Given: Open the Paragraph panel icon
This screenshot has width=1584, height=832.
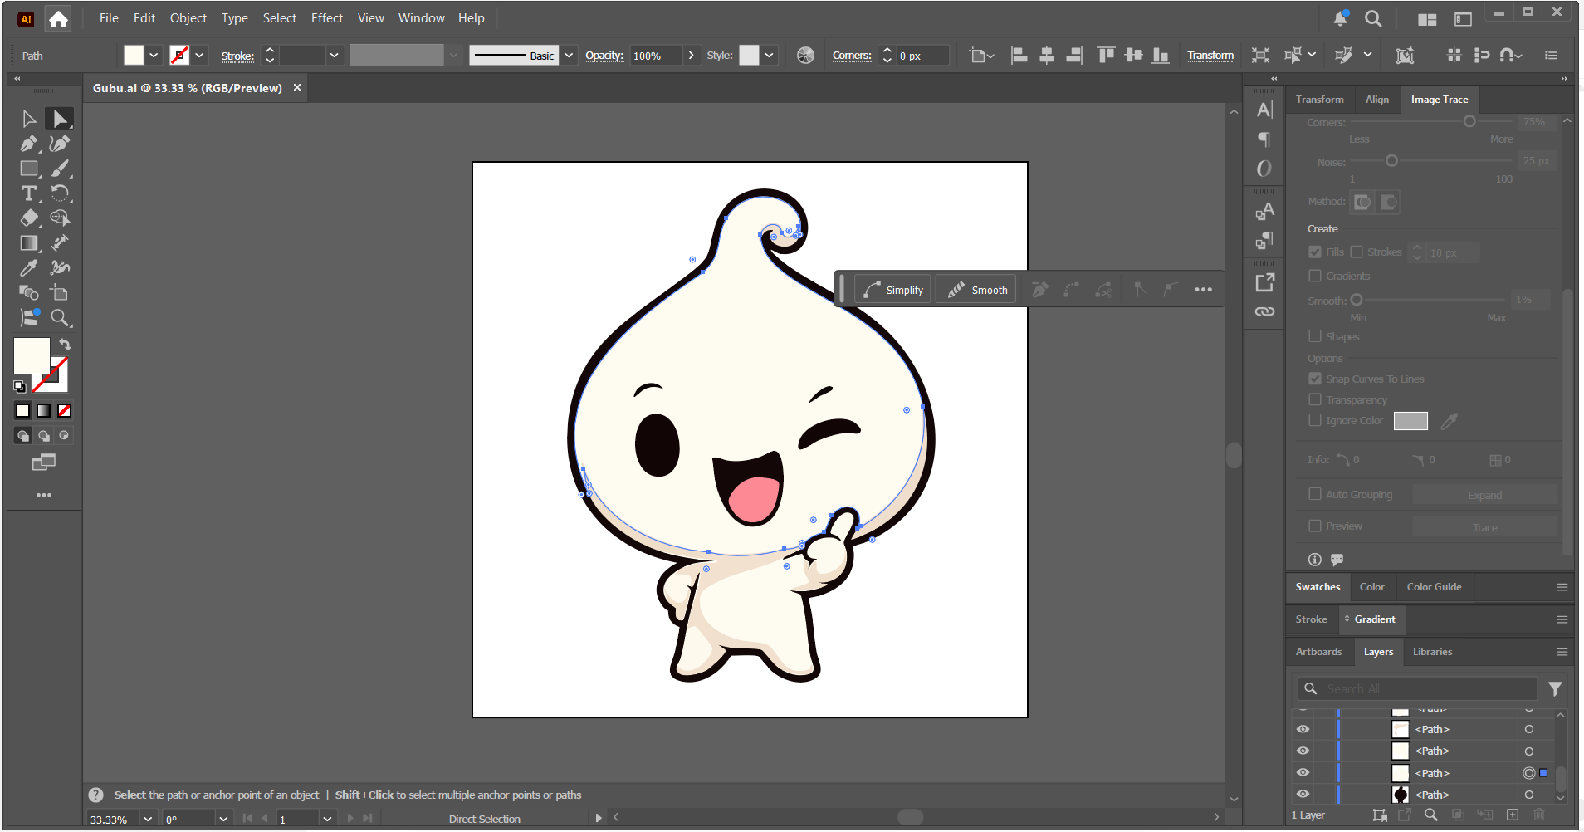Looking at the screenshot, I should pyautogui.click(x=1264, y=139).
